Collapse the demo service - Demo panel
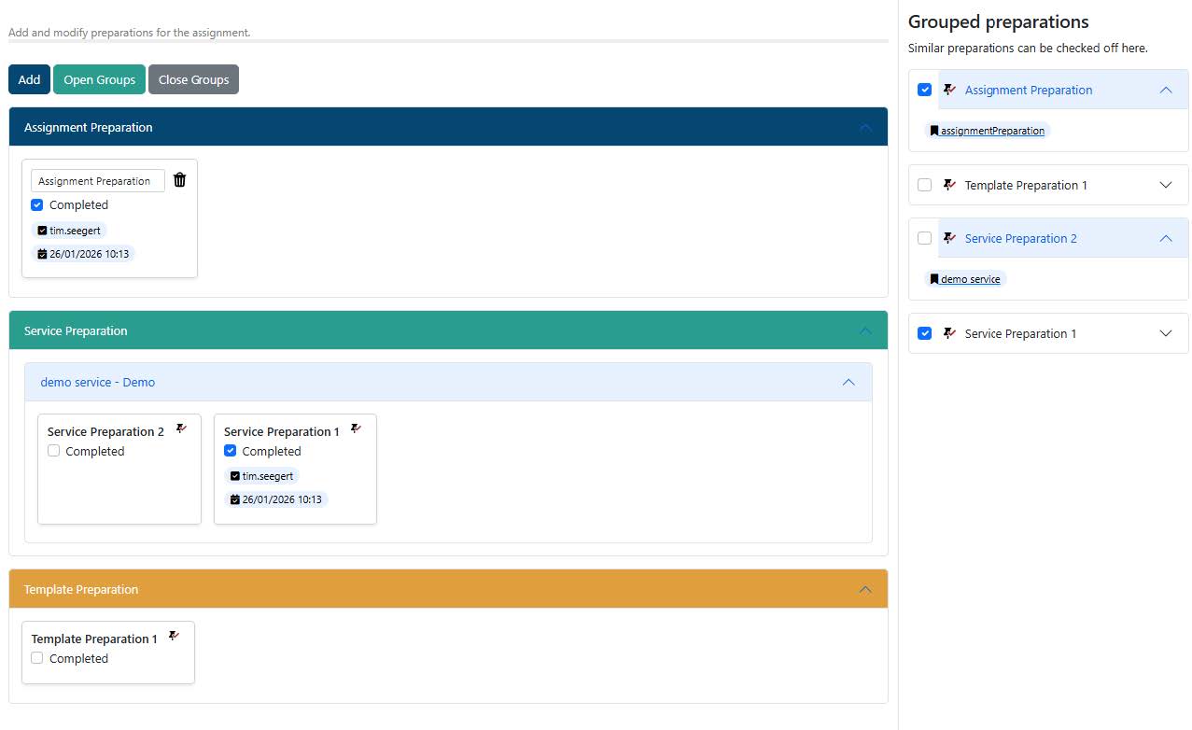Viewport: 1192px width, 730px height. pos(848,383)
